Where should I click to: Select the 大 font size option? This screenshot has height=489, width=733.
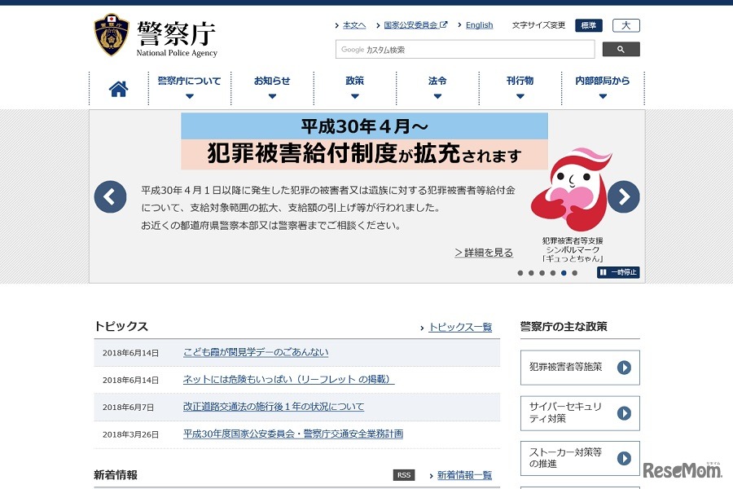tap(625, 25)
